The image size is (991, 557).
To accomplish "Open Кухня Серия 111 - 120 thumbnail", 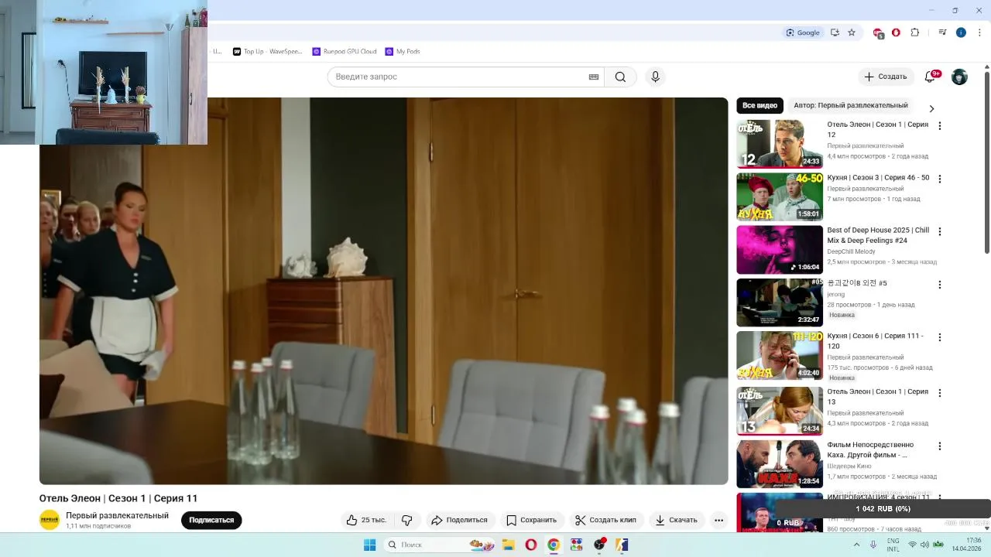I will pyautogui.click(x=780, y=356).
